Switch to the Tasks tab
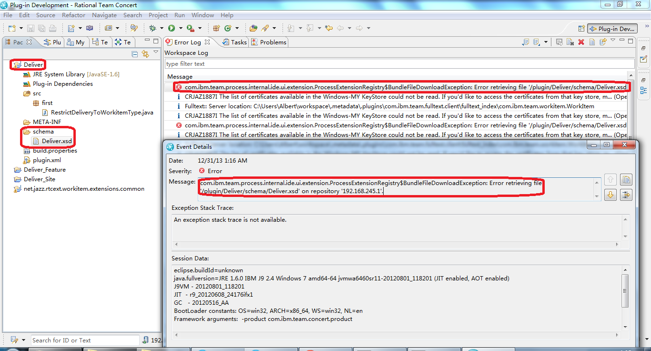Viewport: 651px width, 351px height. [x=234, y=42]
